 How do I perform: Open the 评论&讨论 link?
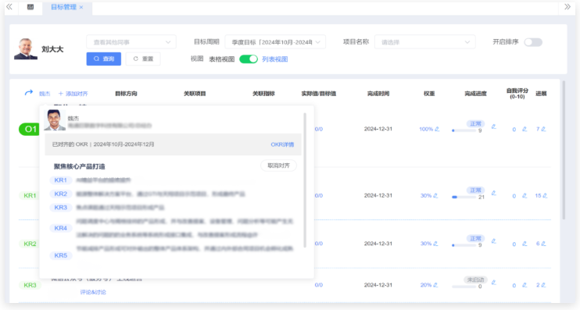[93, 292]
